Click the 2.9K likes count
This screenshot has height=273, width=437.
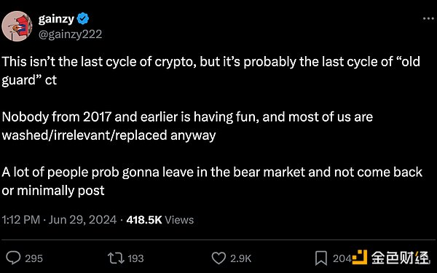pos(241,258)
